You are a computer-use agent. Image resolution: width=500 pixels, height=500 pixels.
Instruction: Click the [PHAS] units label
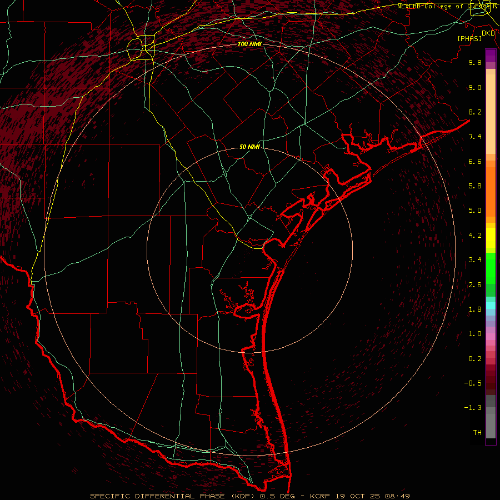[469, 38]
